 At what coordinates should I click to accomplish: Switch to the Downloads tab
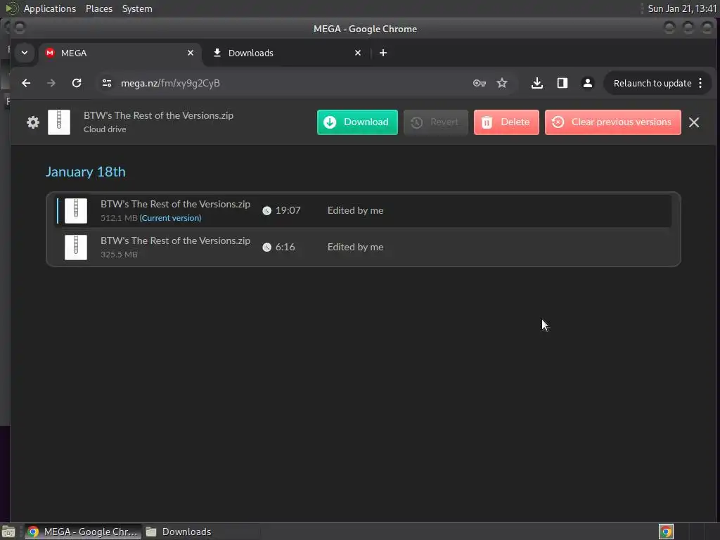pos(288,53)
